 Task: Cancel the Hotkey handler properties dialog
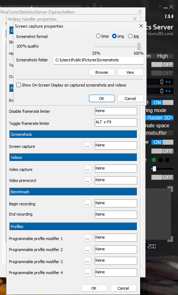point(123,288)
